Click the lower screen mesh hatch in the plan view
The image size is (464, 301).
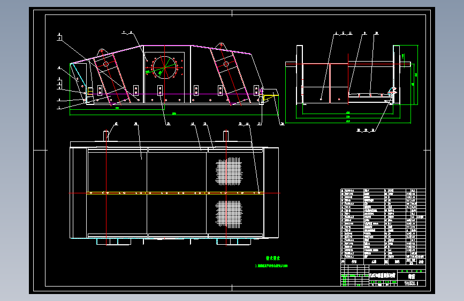pos(229,214)
